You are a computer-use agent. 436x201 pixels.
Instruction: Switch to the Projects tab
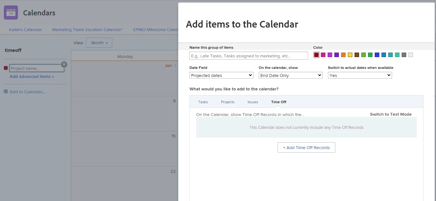point(228,102)
